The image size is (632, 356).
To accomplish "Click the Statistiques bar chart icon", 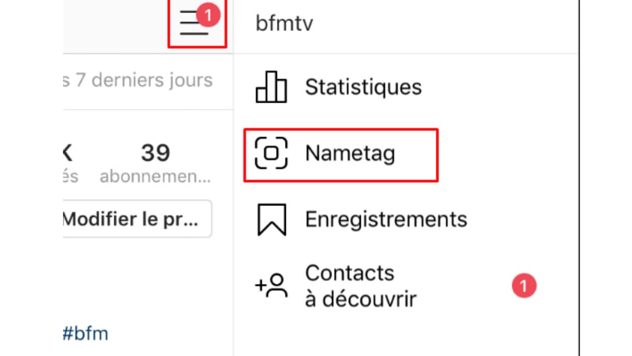I will pos(271,87).
